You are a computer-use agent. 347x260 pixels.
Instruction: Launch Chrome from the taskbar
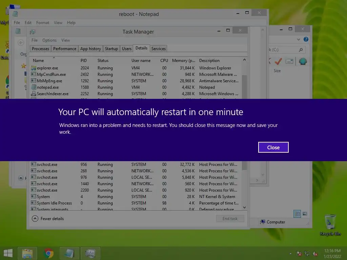(49, 253)
